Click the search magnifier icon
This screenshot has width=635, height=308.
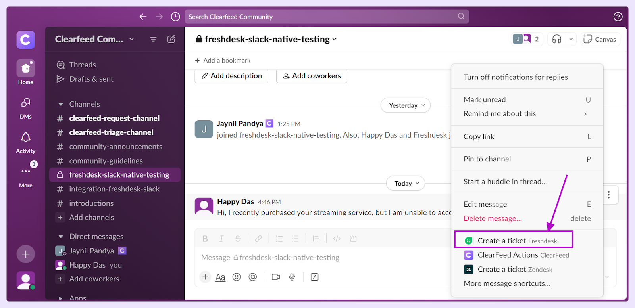pyautogui.click(x=461, y=16)
